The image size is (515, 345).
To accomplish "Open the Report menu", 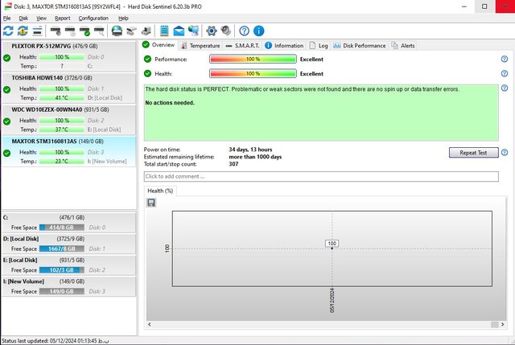I will (x=62, y=18).
